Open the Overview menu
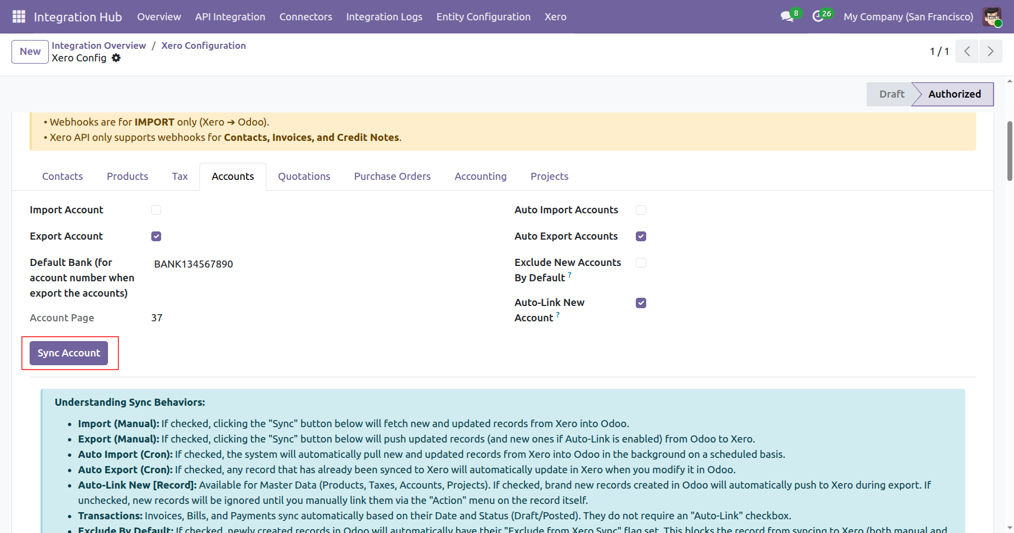1014x533 pixels. click(x=159, y=16)
